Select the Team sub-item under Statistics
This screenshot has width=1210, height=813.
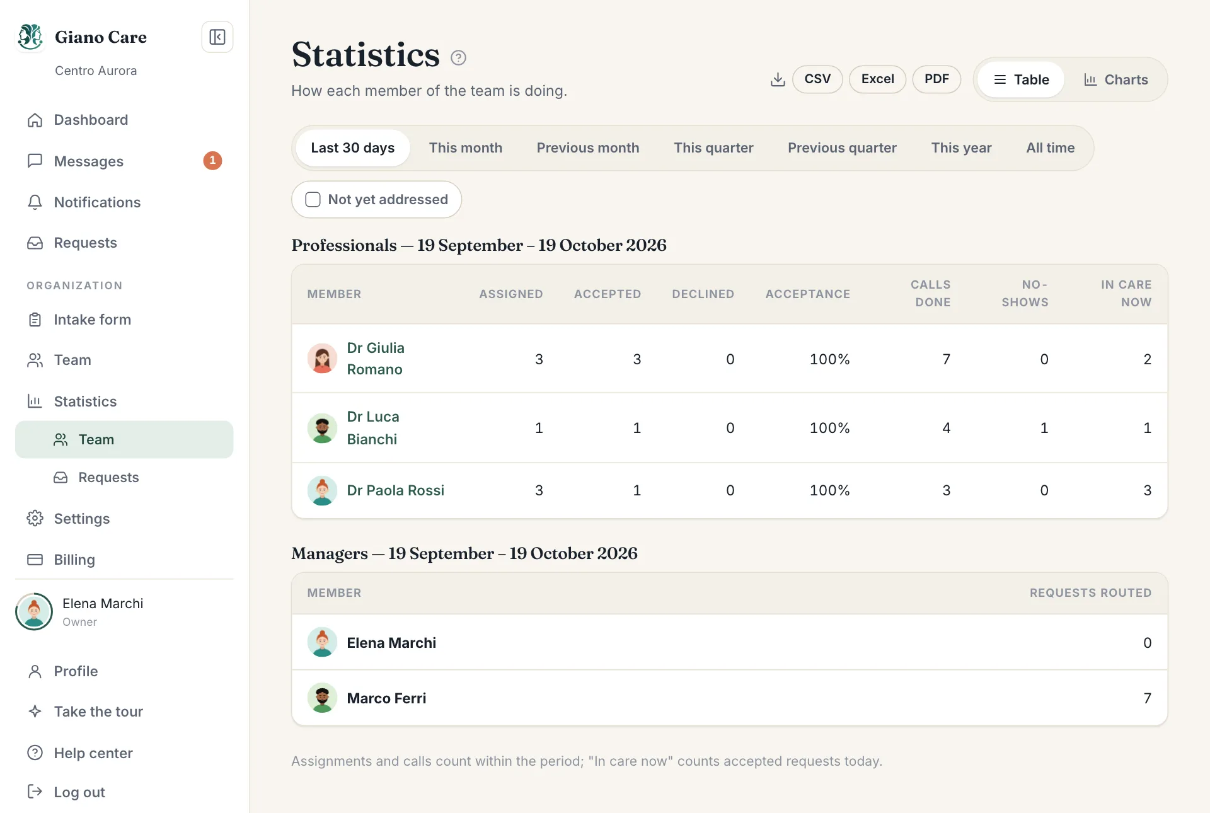tap(124, 439)
